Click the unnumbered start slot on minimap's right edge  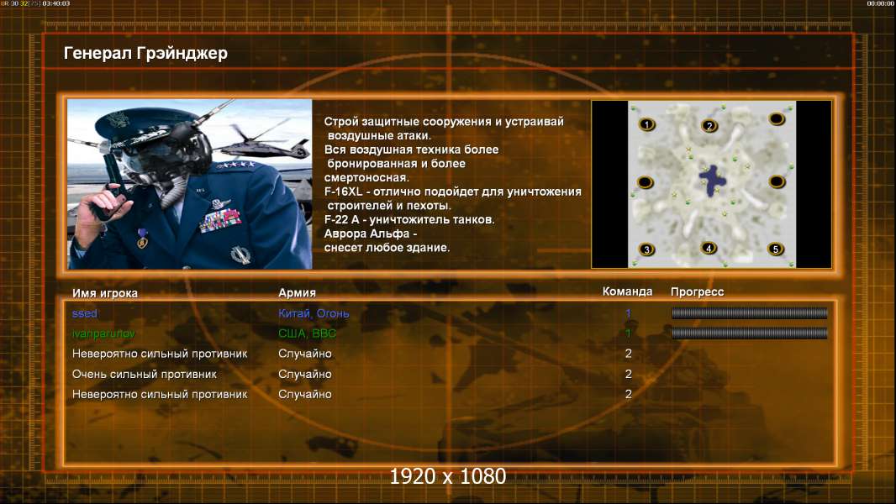[x=777, y=181]
